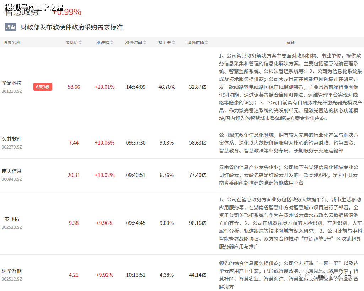The height and width of the screenshot is (291, 364).
Task: Click the sort arrows beside 涨跌幅
Action: tap(112, 43)
